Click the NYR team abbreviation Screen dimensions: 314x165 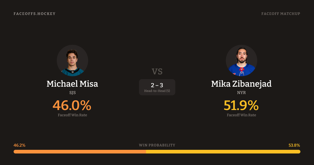[x=241, y=93]
